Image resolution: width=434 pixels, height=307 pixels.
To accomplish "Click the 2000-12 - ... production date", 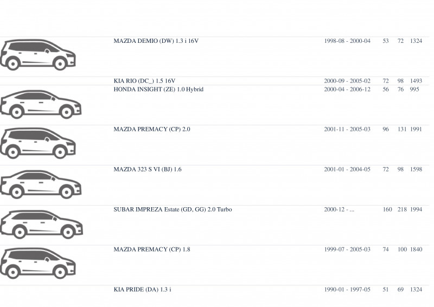I will (x=339, y=209).
